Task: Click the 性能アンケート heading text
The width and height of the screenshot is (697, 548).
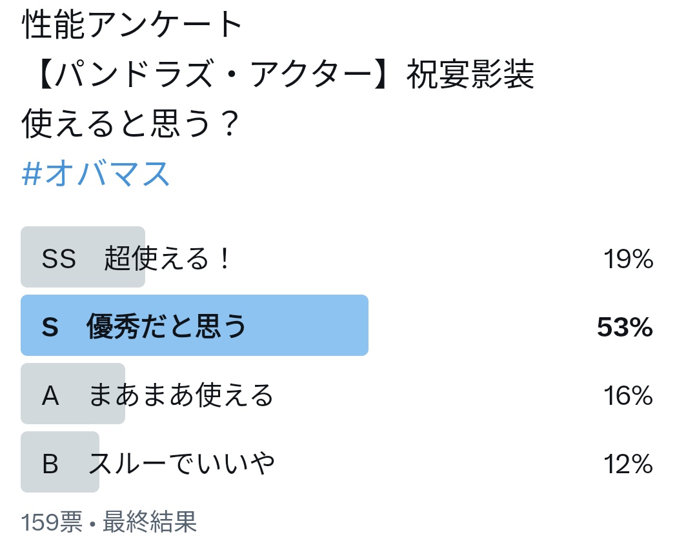Action: pos(132,24)
